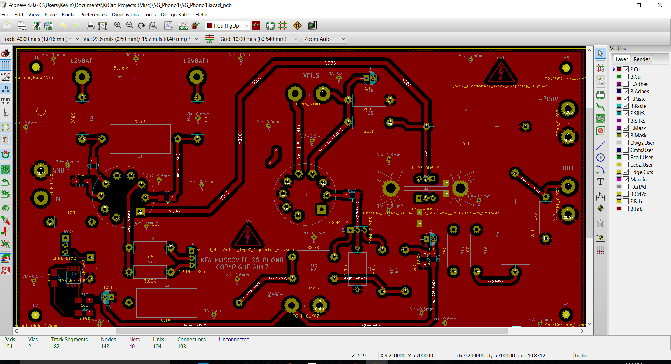Uncheck the F.SilkS layer visibility

(x=626, y=113)
